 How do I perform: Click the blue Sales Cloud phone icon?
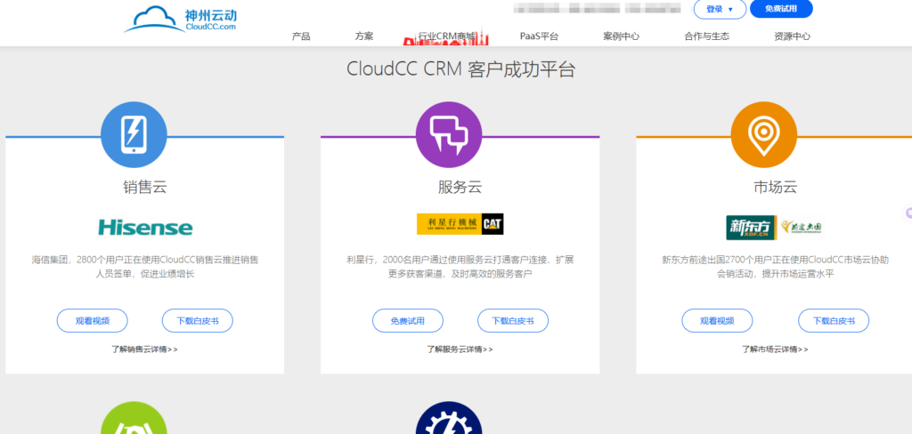click(134, 135)
